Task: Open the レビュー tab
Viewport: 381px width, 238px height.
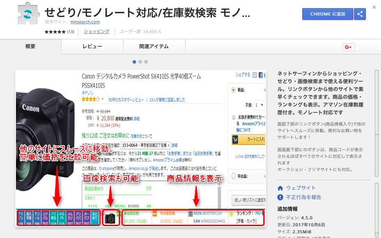Action: tap(92, 47)
